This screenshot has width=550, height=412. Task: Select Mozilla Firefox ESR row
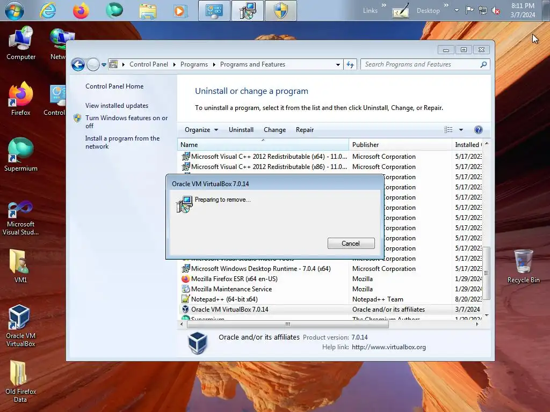(x=331, y=279)
